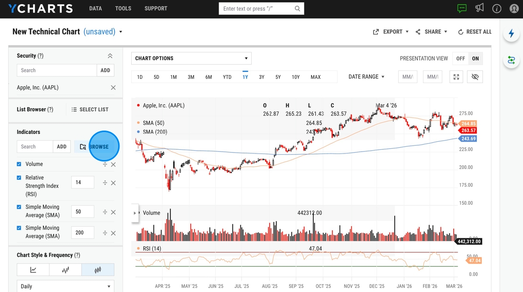This screenshot has width=523, height=292.
Task: Click Select List button
Action: (90, 110)
